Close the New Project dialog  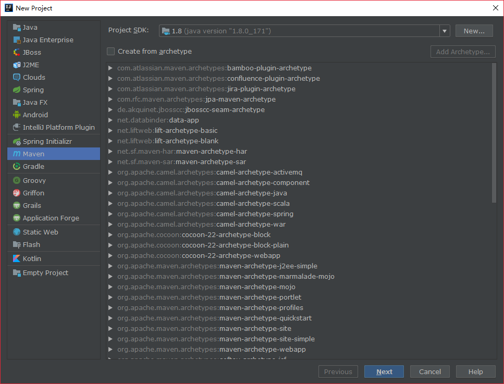(x=495, y=8)
